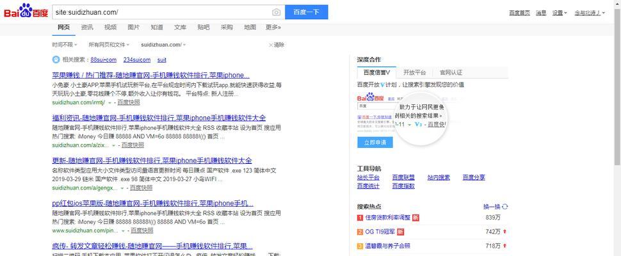This screenshot has width=621, height=256.
Task: Switch to the 贴吧 tab
Action: [204, 28]
